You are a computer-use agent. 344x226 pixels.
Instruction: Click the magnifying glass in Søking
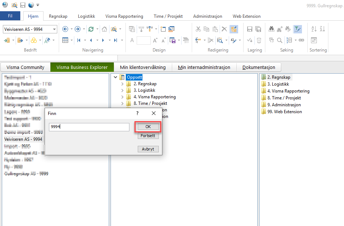[x=280, y=40]
